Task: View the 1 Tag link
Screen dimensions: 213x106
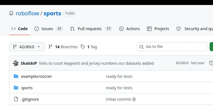Action: coord(89,47)
